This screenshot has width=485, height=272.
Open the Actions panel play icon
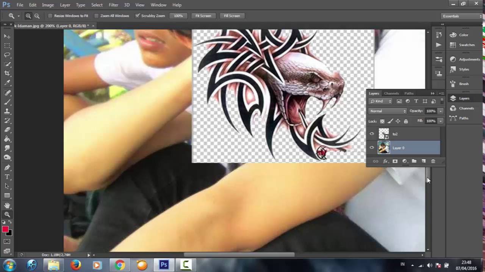point(438,45)
